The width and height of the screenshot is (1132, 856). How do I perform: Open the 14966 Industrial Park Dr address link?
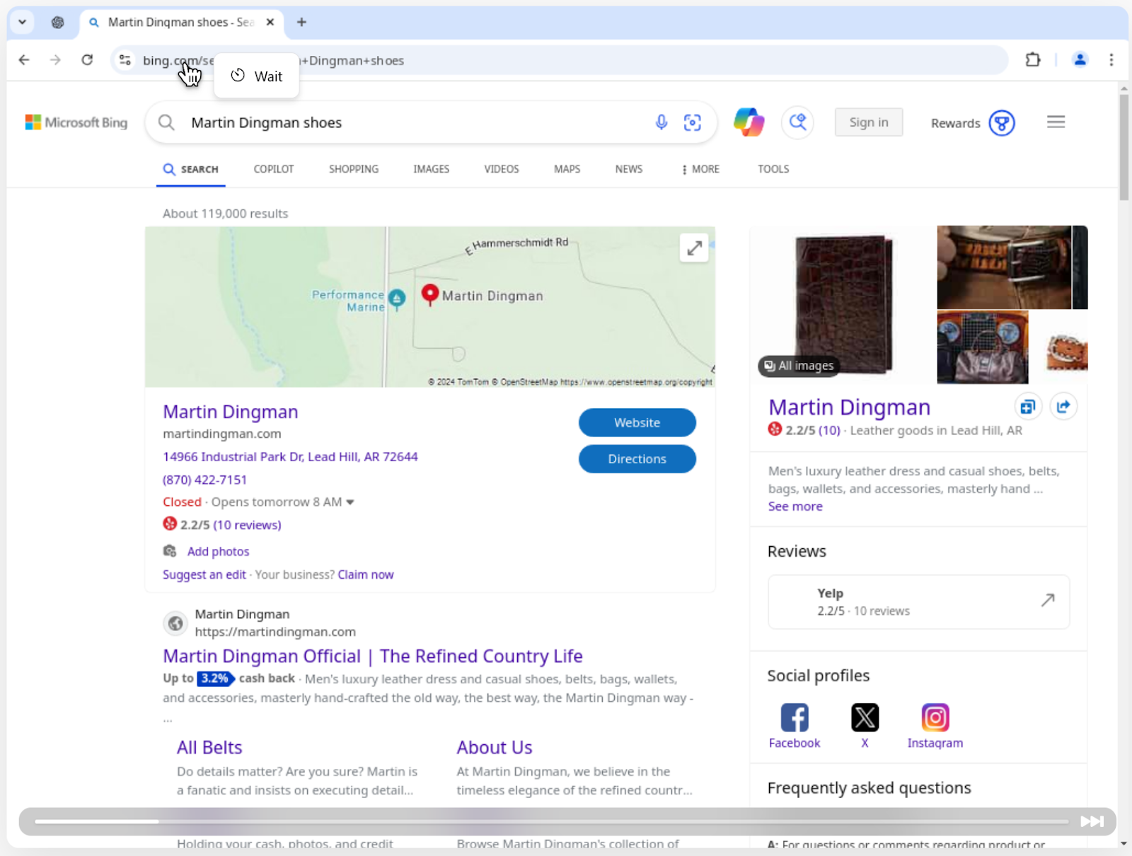point(290,457)
